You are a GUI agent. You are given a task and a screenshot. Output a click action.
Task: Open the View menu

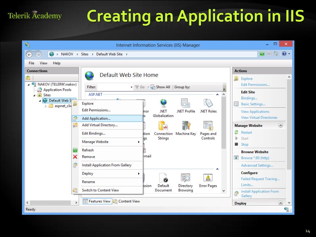tap(43, 63)
